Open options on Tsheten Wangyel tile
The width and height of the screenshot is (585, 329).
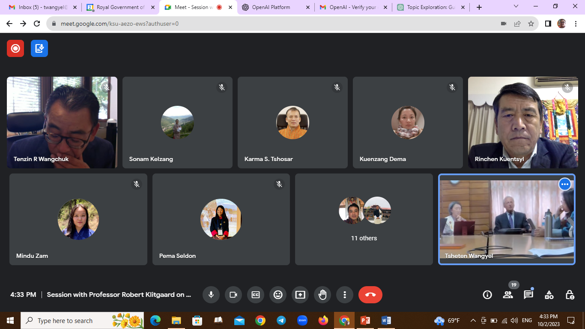565,184
